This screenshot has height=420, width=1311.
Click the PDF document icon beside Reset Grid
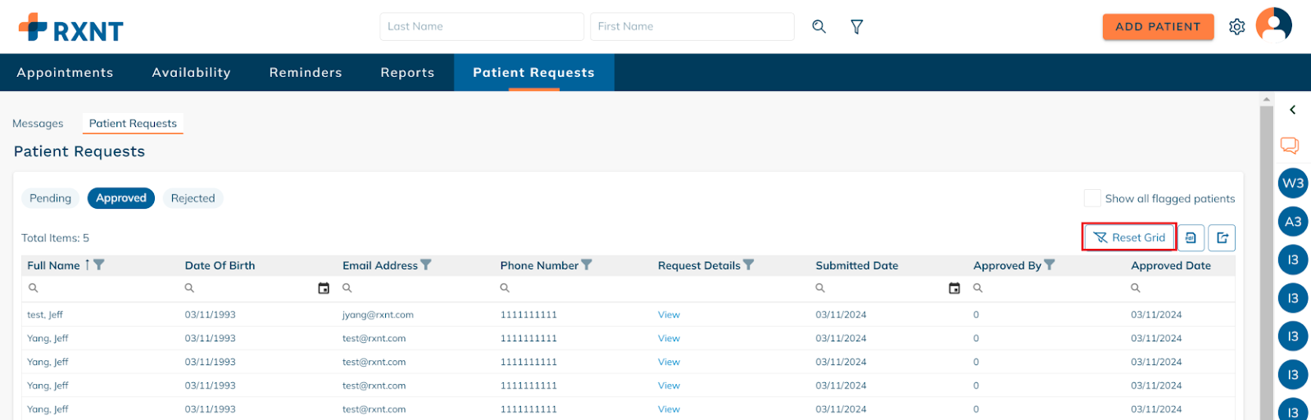[1191, 237]
